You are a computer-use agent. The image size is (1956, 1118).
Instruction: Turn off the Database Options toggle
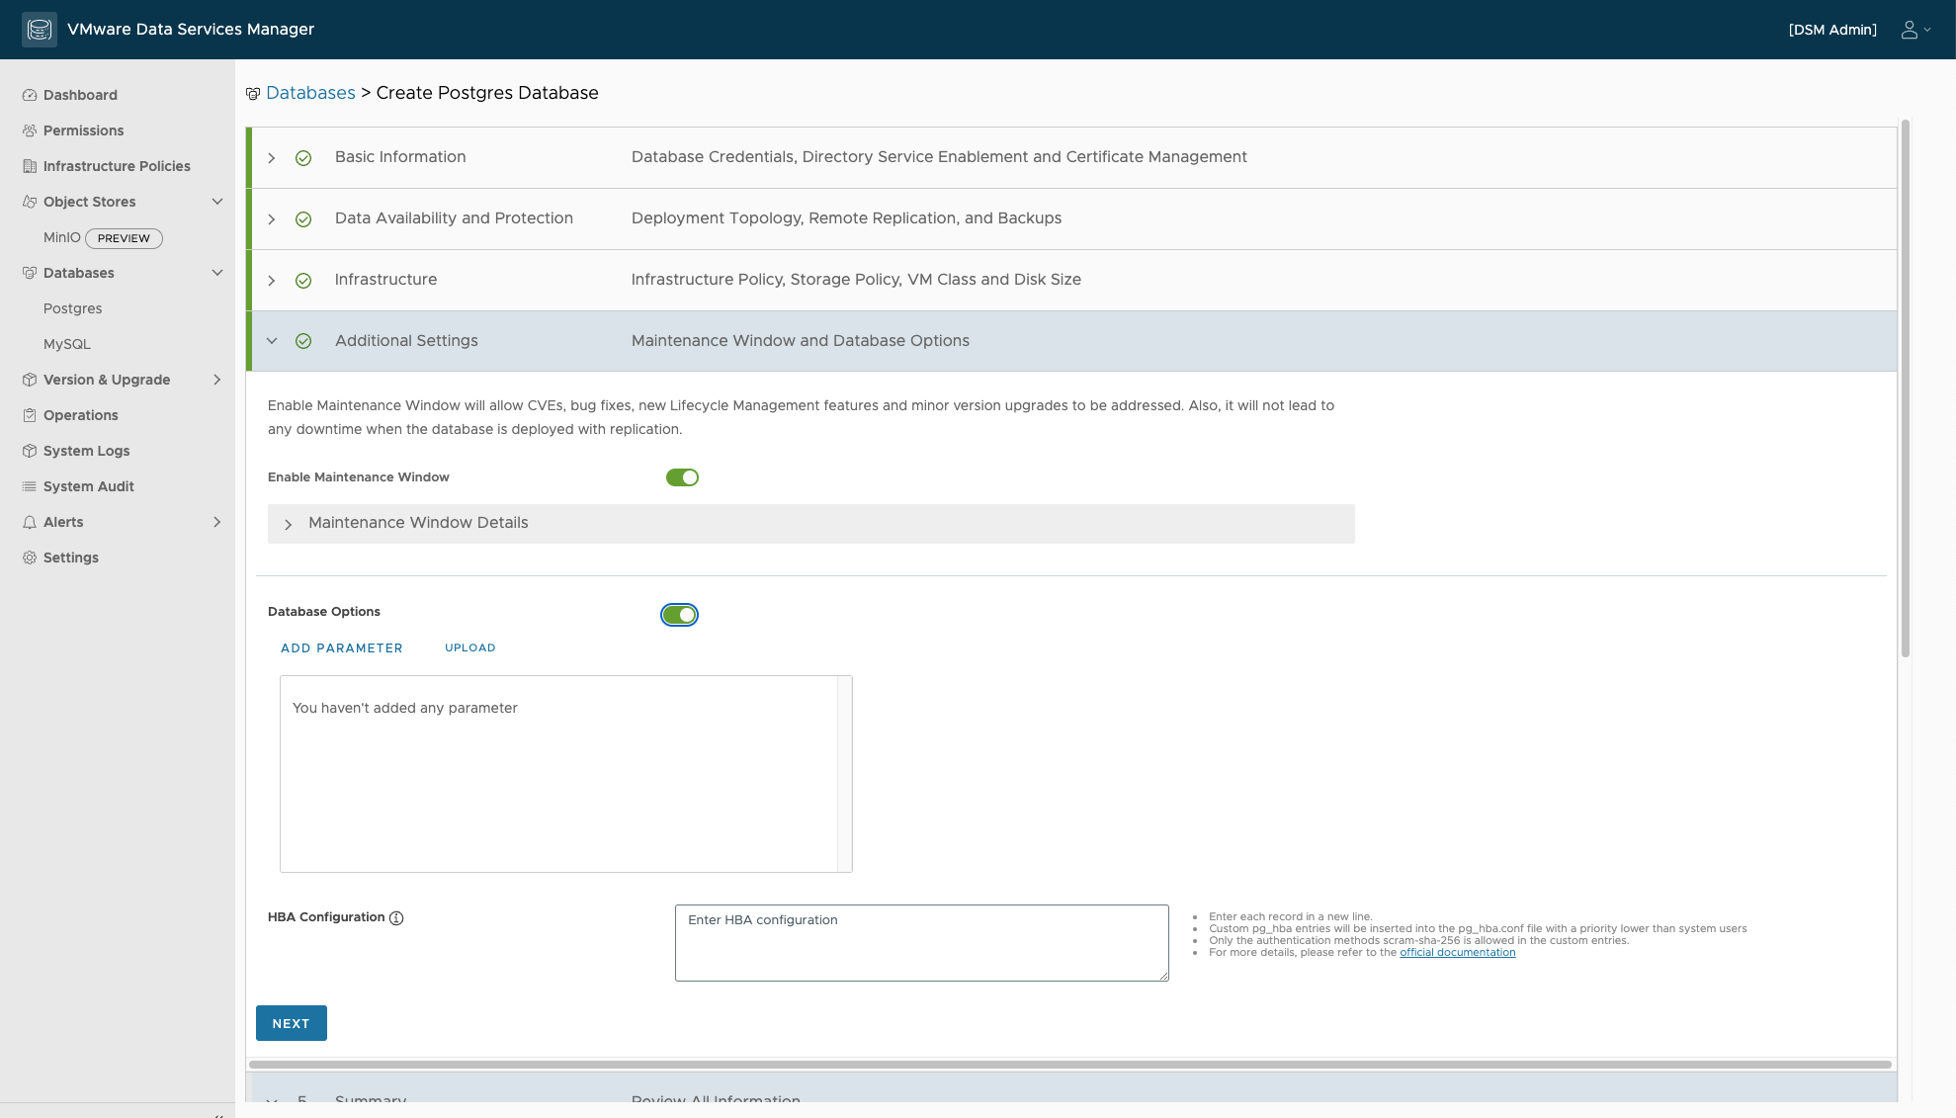coord(679,615)
